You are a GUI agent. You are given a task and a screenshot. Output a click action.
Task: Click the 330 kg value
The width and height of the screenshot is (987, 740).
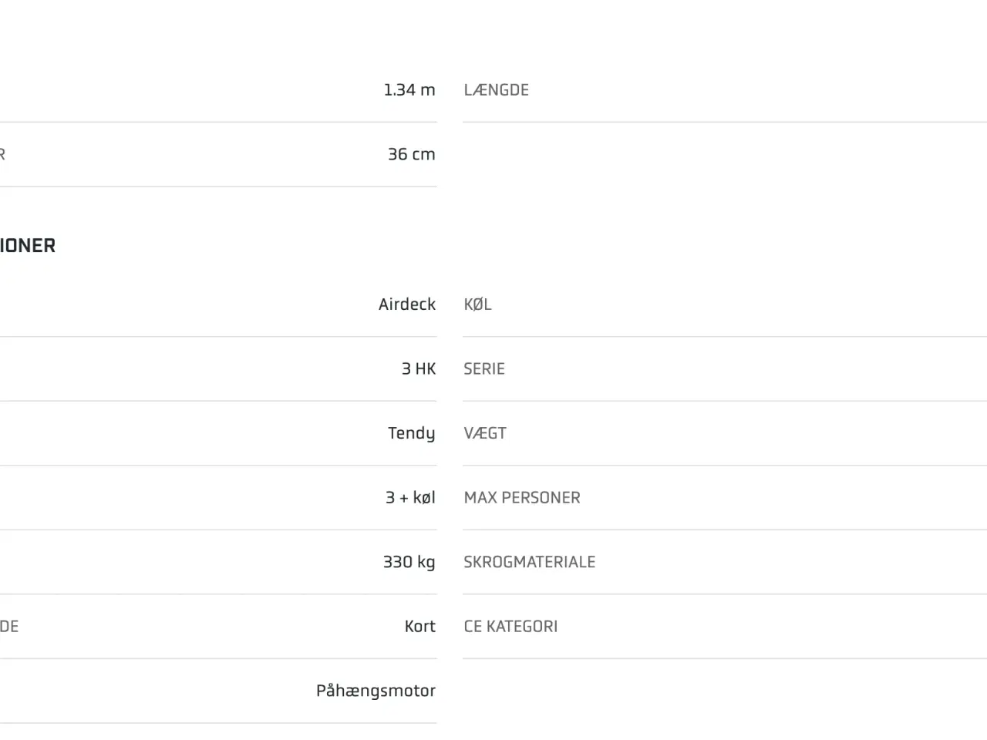[409, 562]
